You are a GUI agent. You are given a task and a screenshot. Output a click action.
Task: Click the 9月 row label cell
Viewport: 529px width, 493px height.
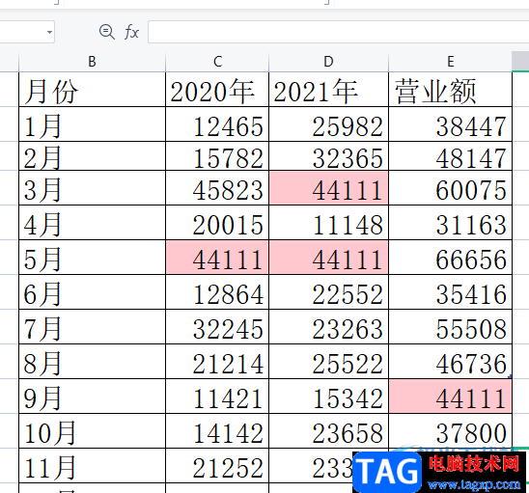point(92,397)
